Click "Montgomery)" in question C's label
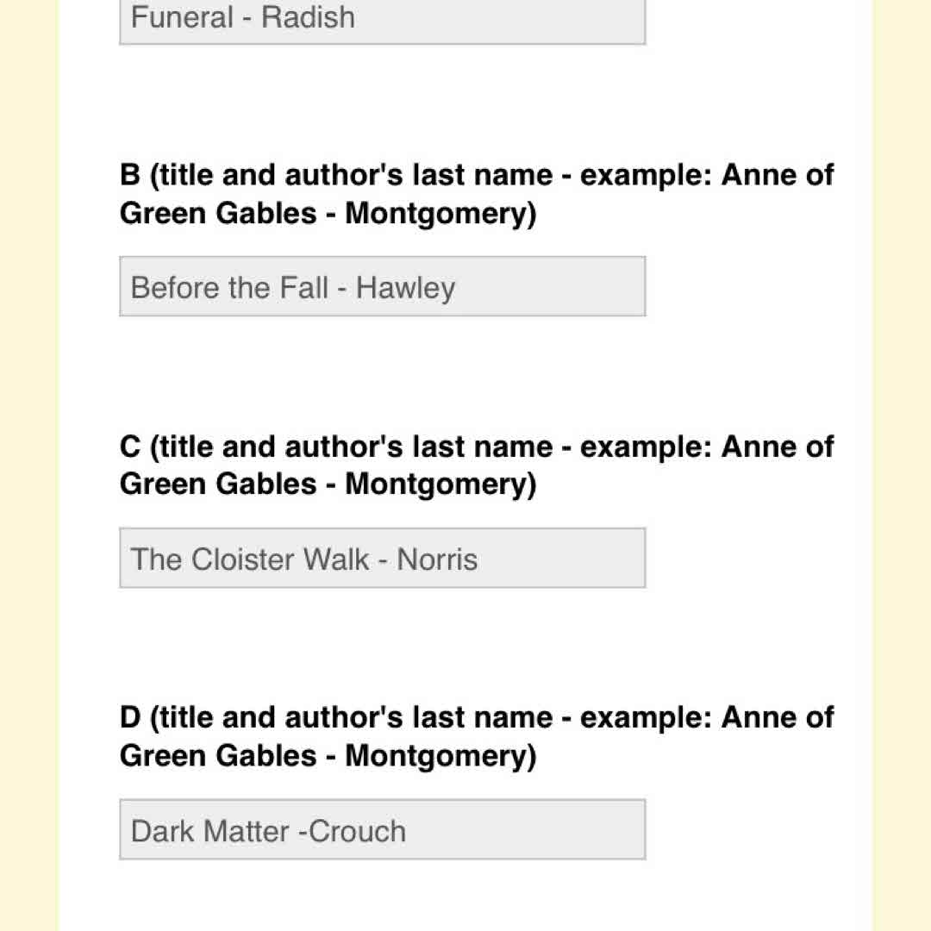 click(441, 484)
